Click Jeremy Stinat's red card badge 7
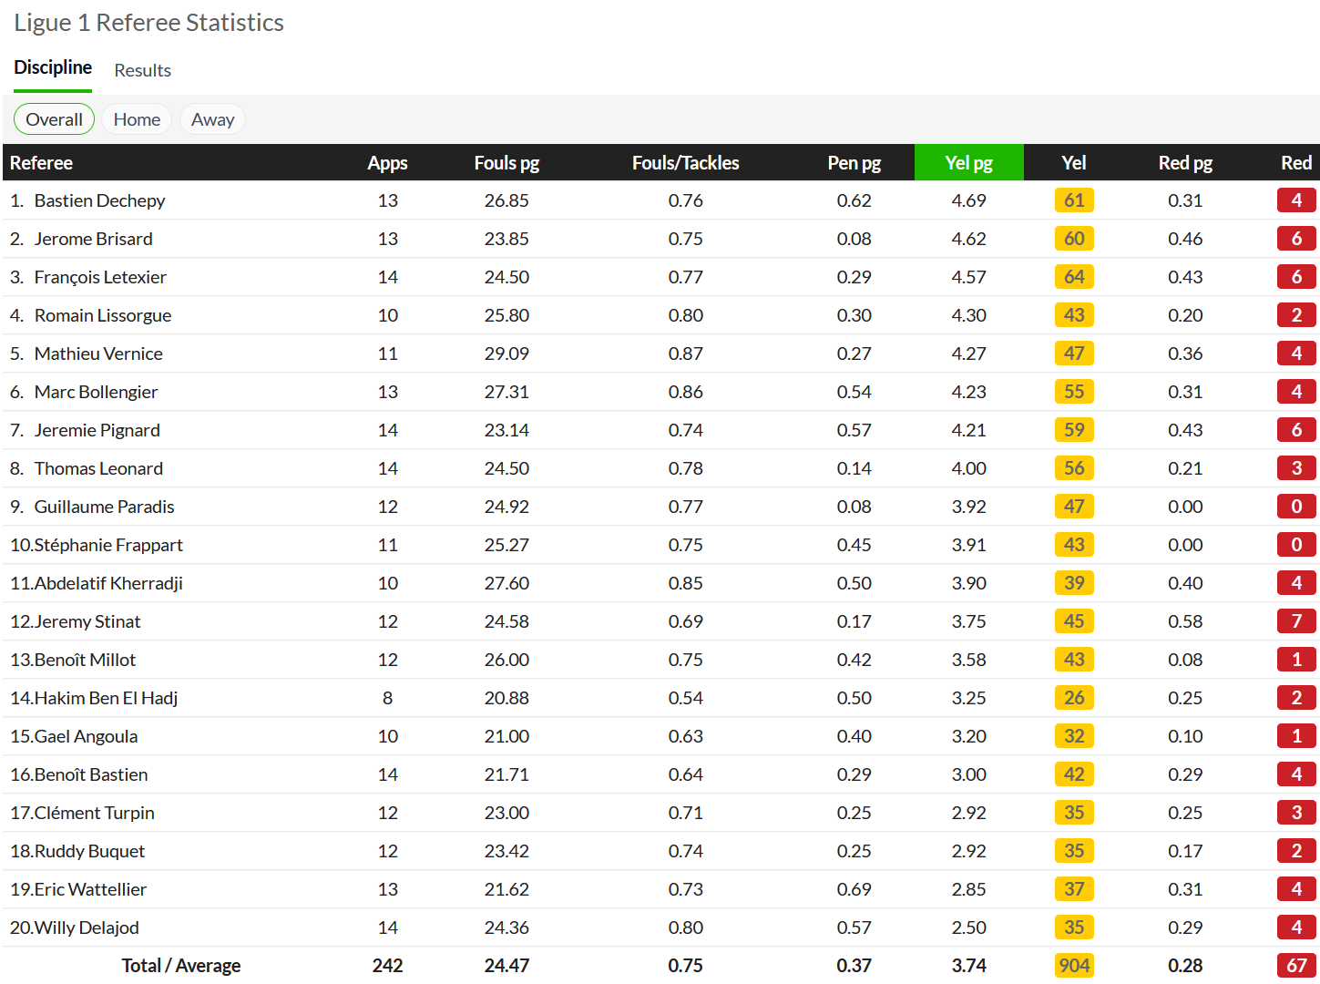Image resolution: width=1320 pixels, height=984 pixels. [1296, 621]
